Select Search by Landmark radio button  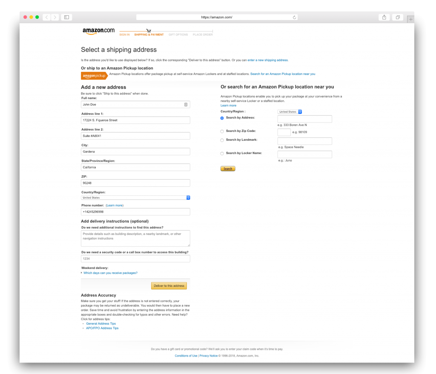click(x=222, y=140)
